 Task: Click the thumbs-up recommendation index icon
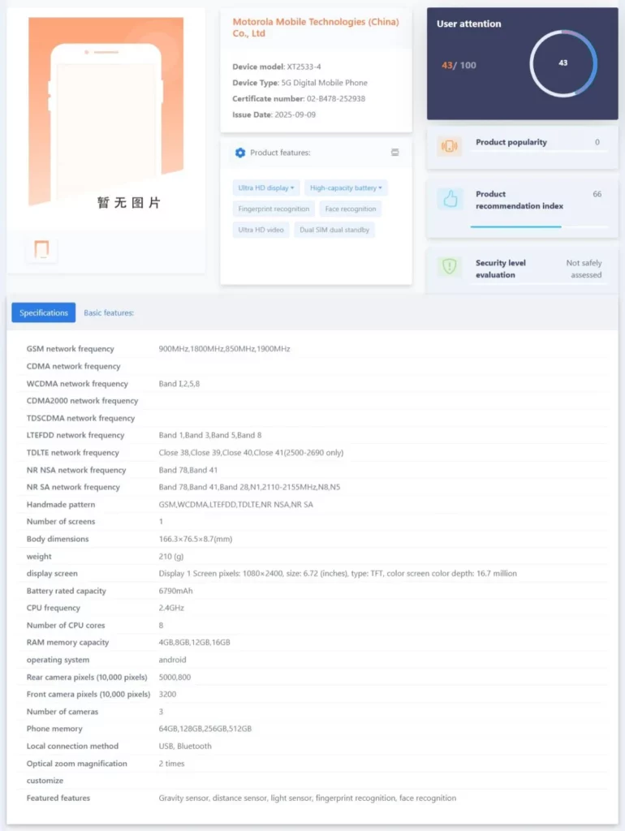[450, 199]
